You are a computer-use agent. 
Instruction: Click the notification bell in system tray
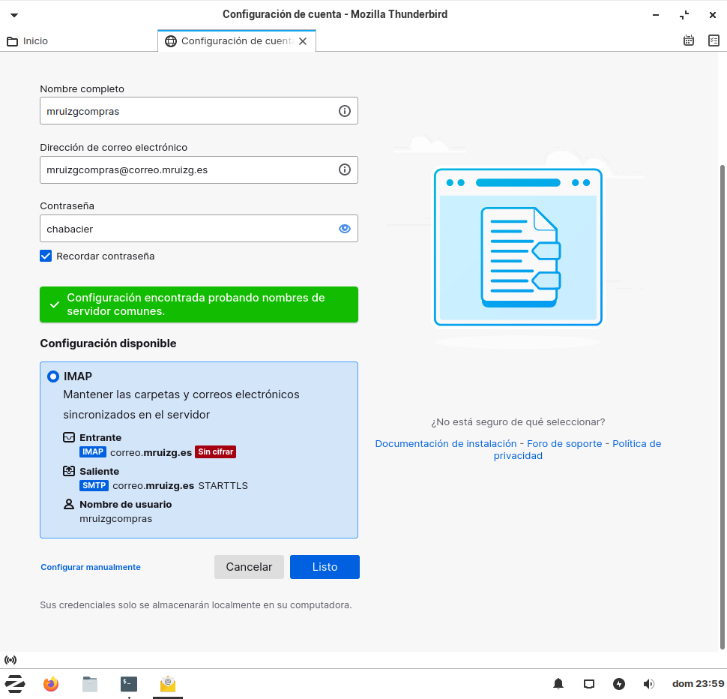coord(558,684)
